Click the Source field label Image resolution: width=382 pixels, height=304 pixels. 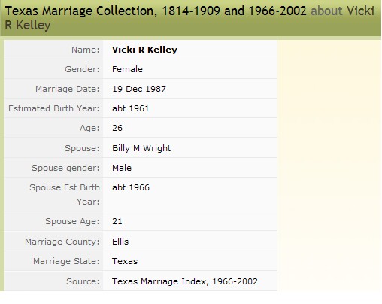point(83,281)
